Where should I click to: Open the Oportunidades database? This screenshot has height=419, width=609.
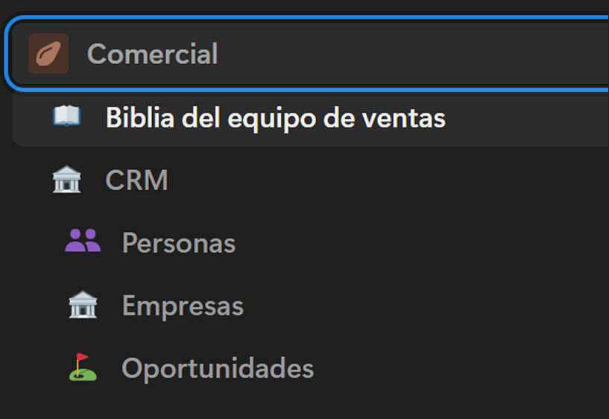point(218,368)
